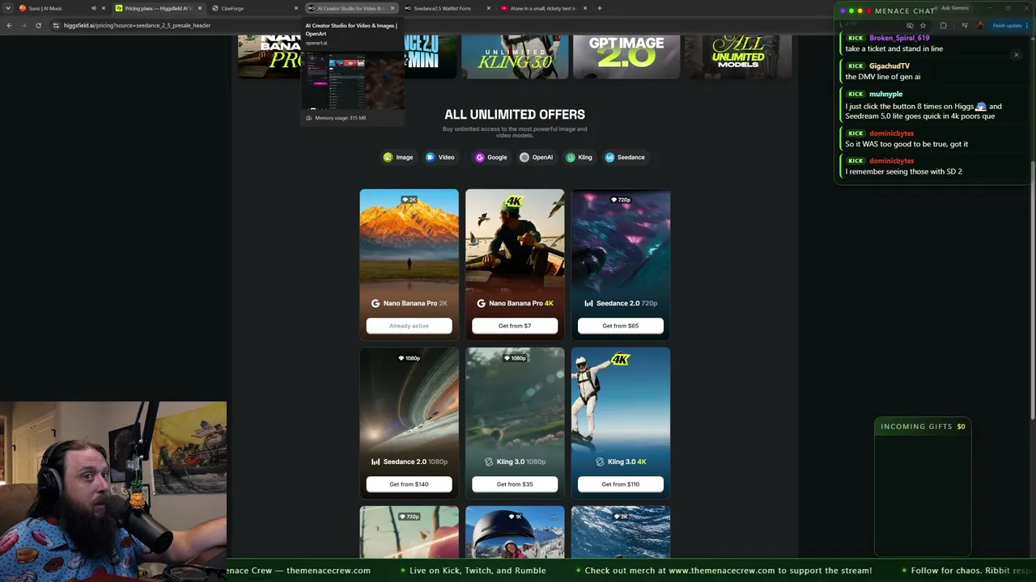This screenshot has height=582, width=1036.
Task: Filter offers by OpenAI models
Action: tap(537, 158)
